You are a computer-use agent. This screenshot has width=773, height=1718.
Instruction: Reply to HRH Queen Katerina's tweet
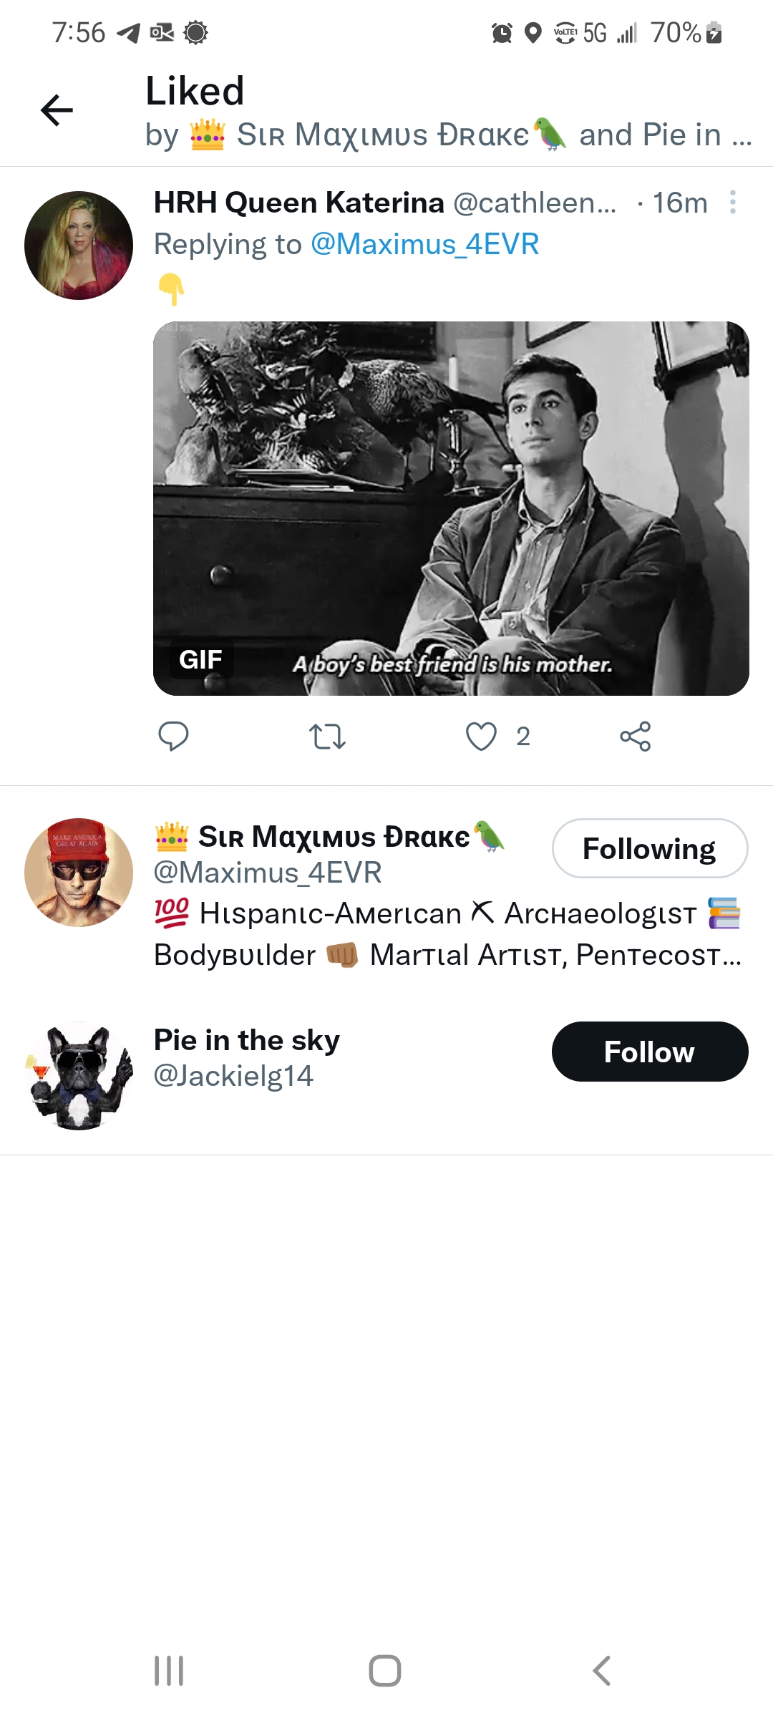coord(173,736)
